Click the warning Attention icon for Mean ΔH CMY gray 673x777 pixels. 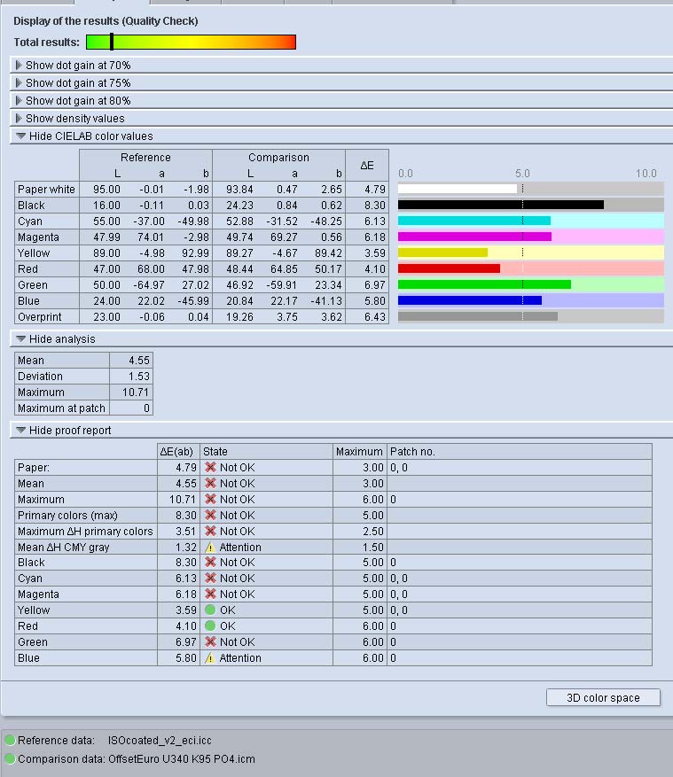(x=210, y=548)
